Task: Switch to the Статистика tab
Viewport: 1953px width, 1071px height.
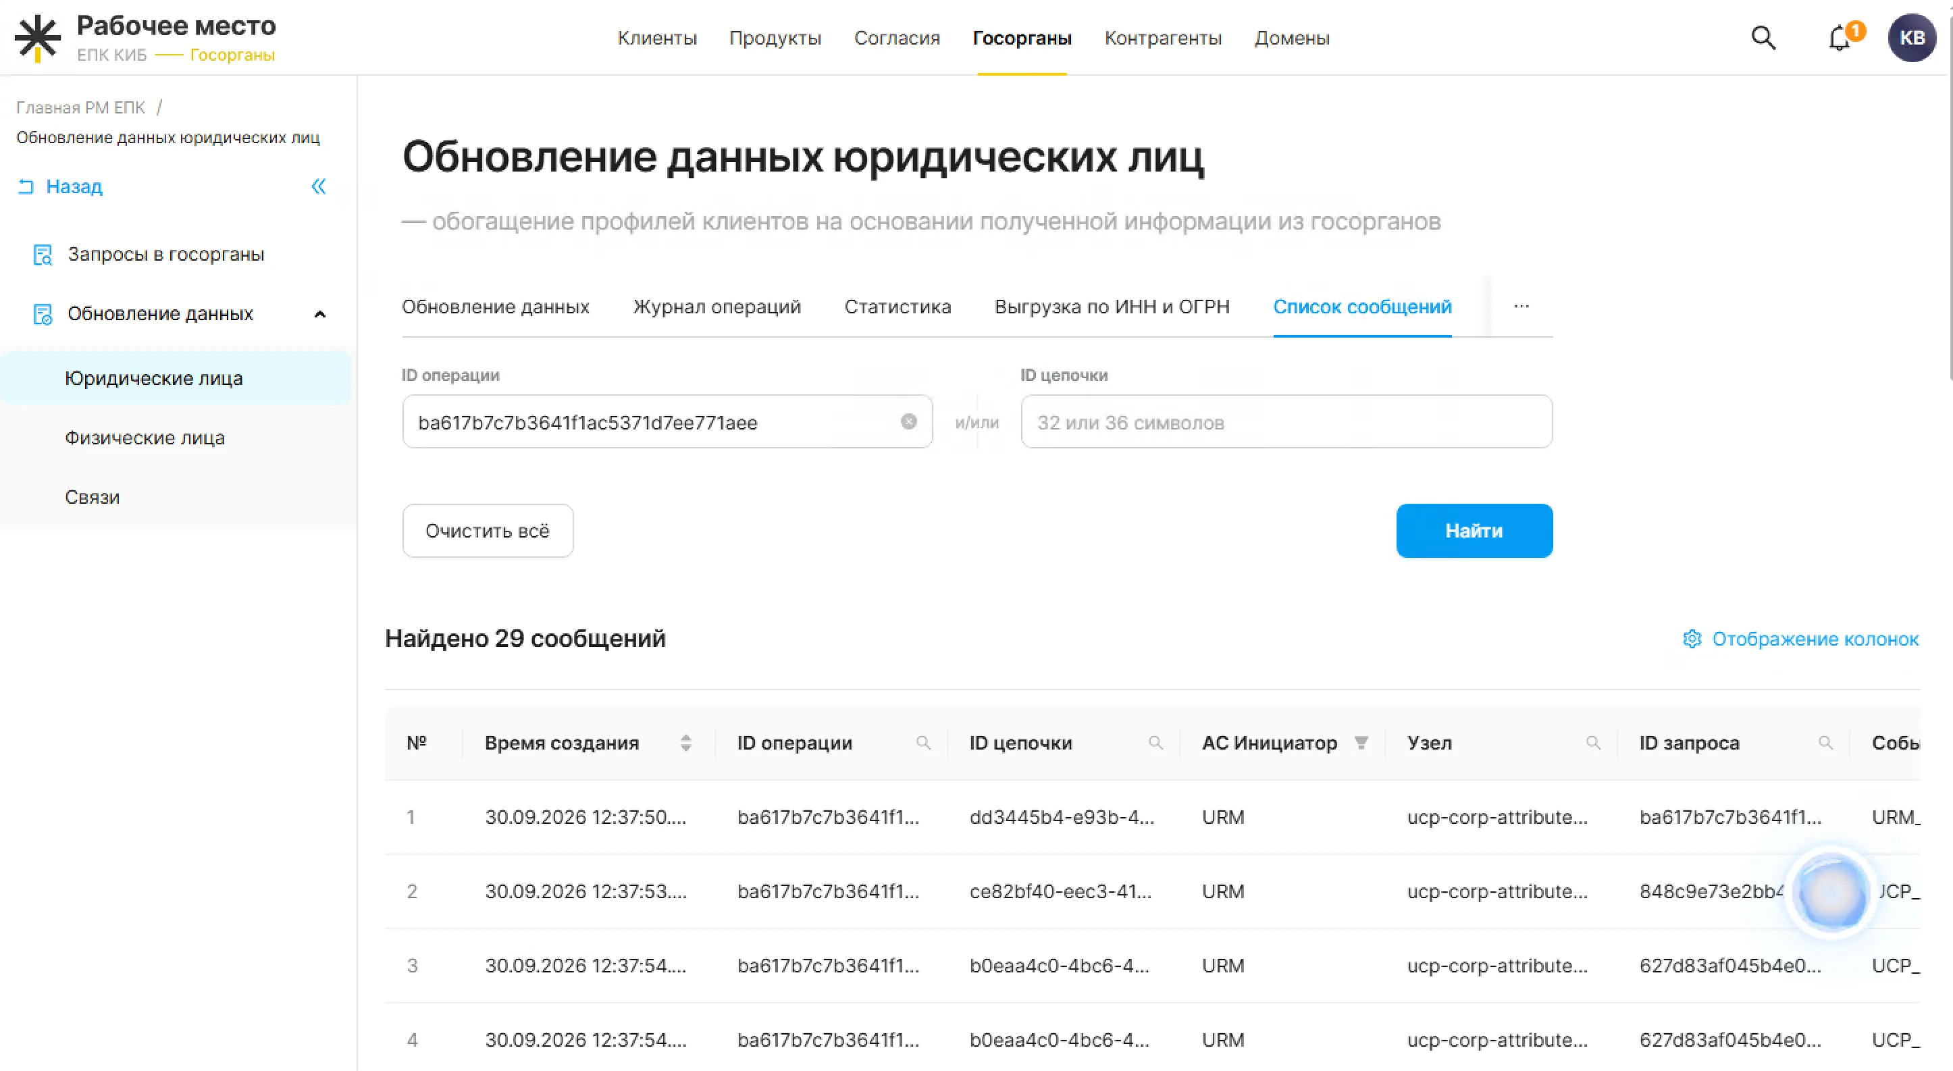Action: point(897,307)
